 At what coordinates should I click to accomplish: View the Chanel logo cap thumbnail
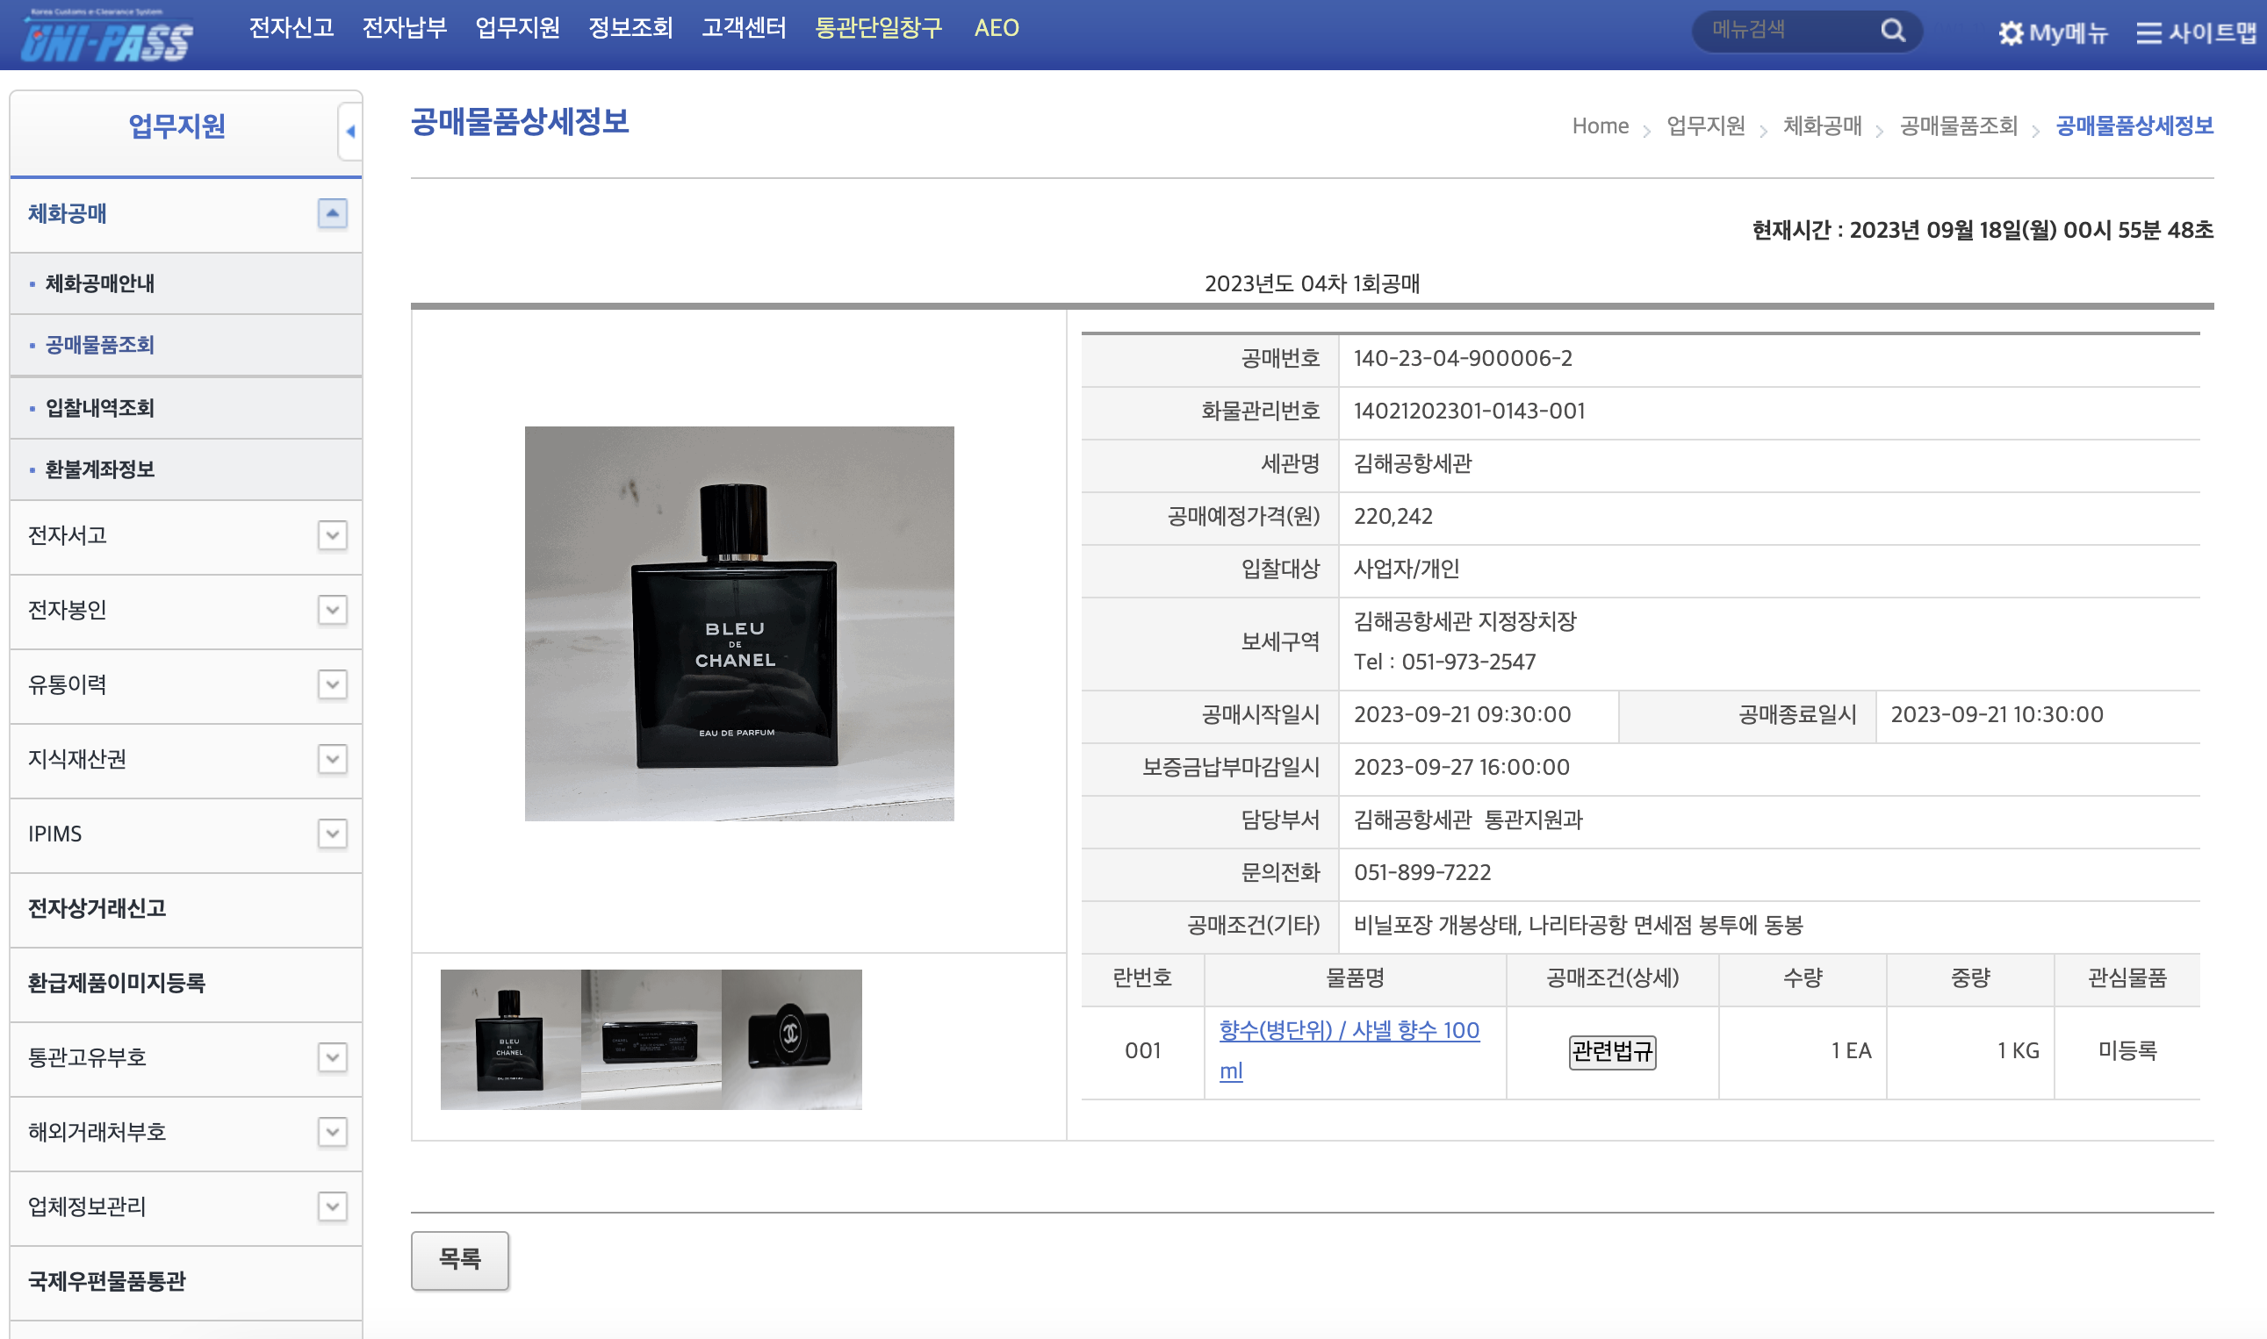[x=791, y=1040]
